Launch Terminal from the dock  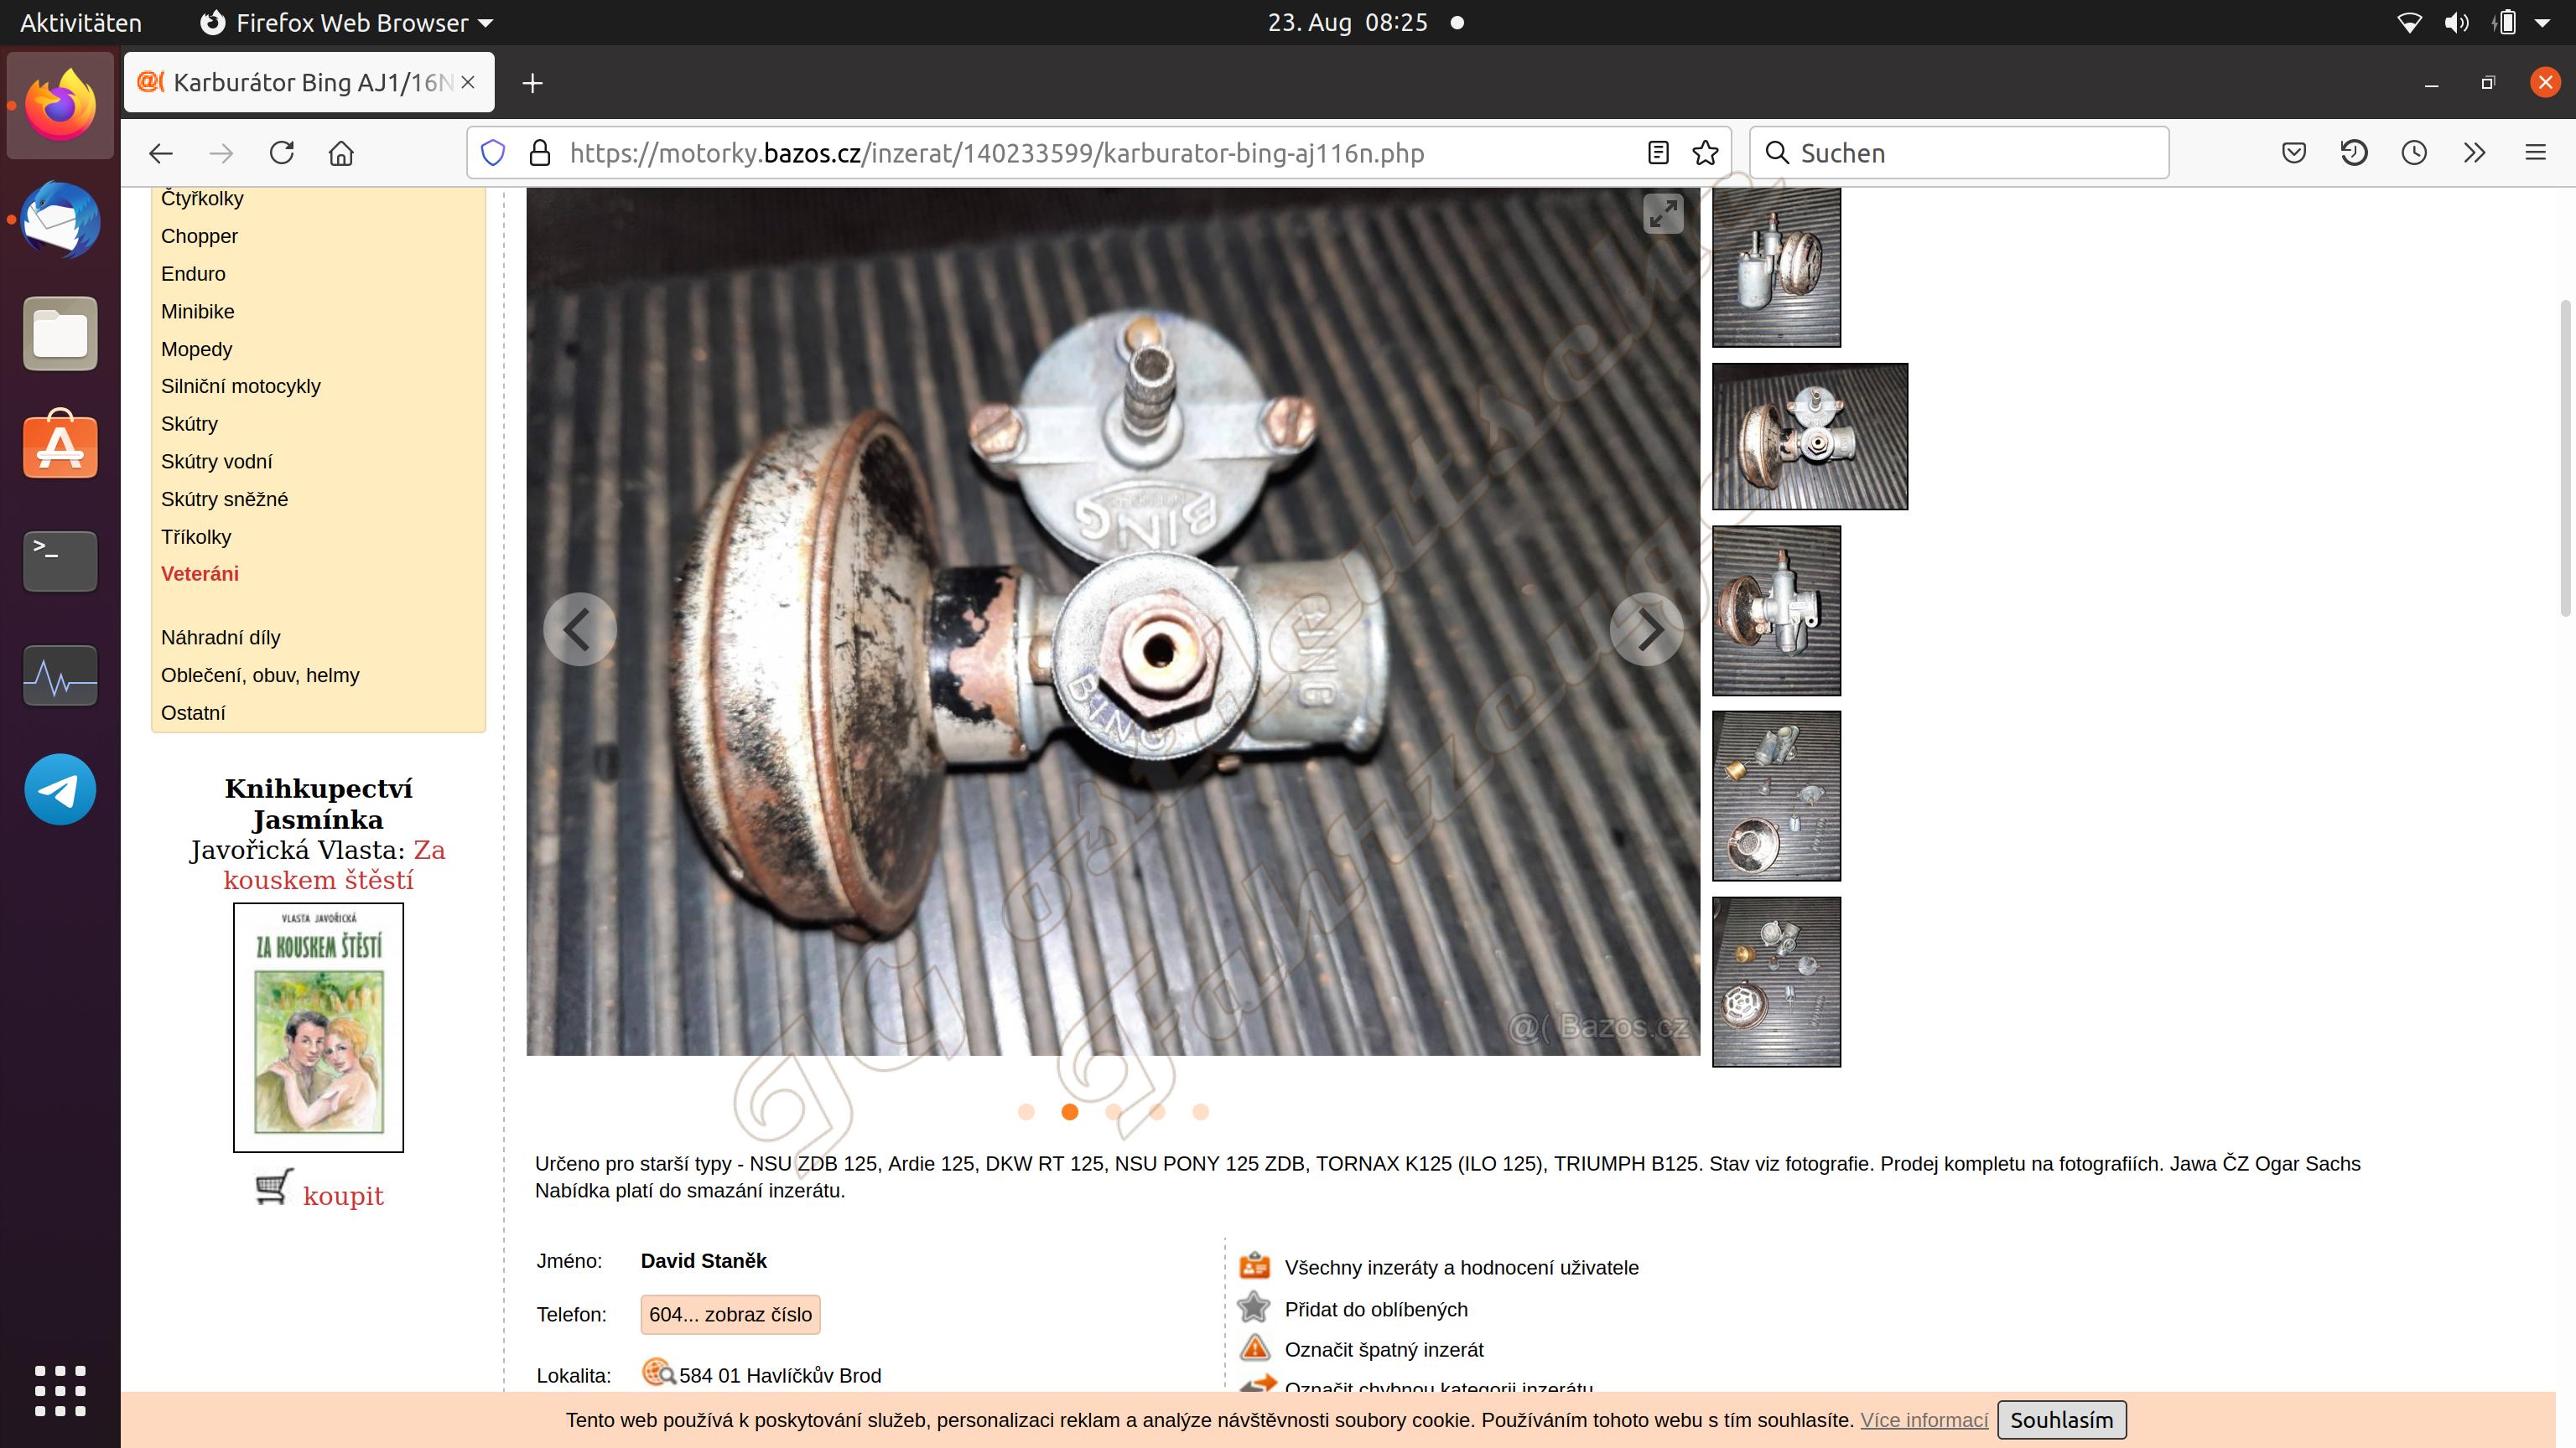60,561
